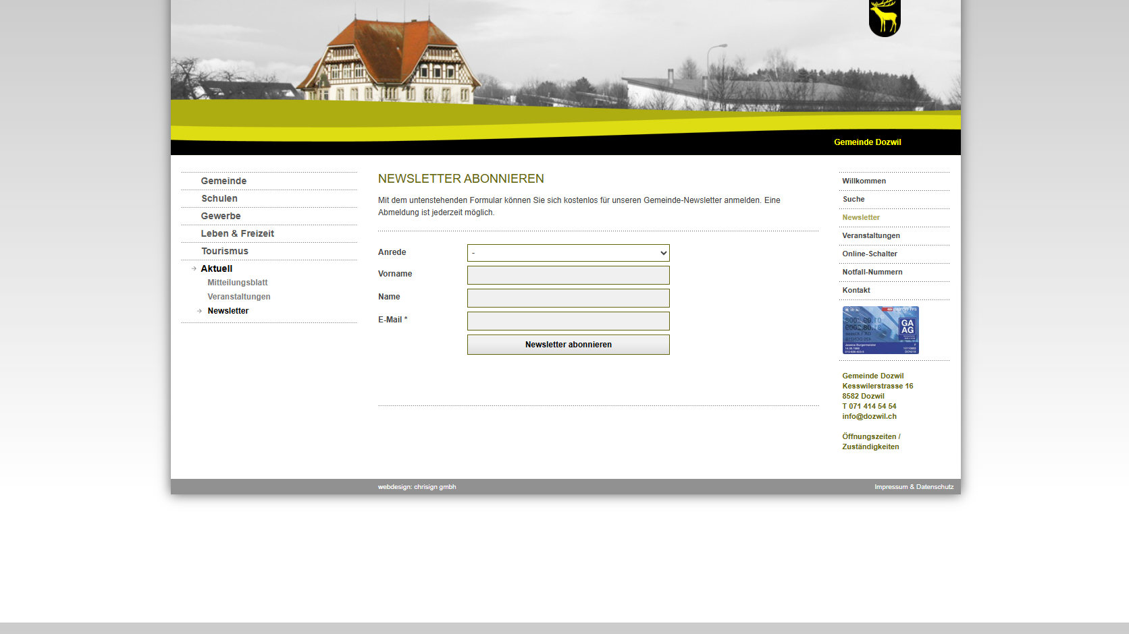
Task: Go to Leben & Freizeit section
Action: [238, 233]
